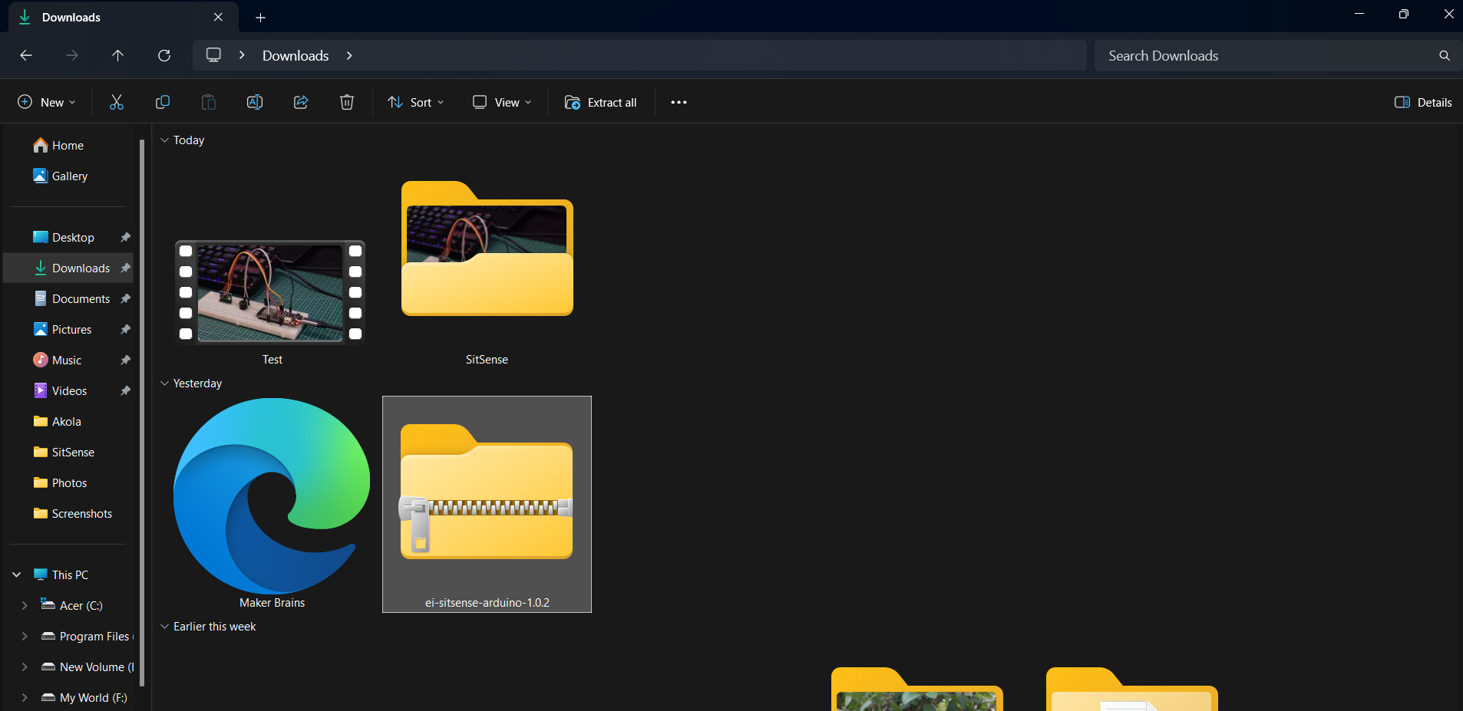Open Gallery in the navigation pane
Screen dimensions: 1463x711
(x=68, y=176)
